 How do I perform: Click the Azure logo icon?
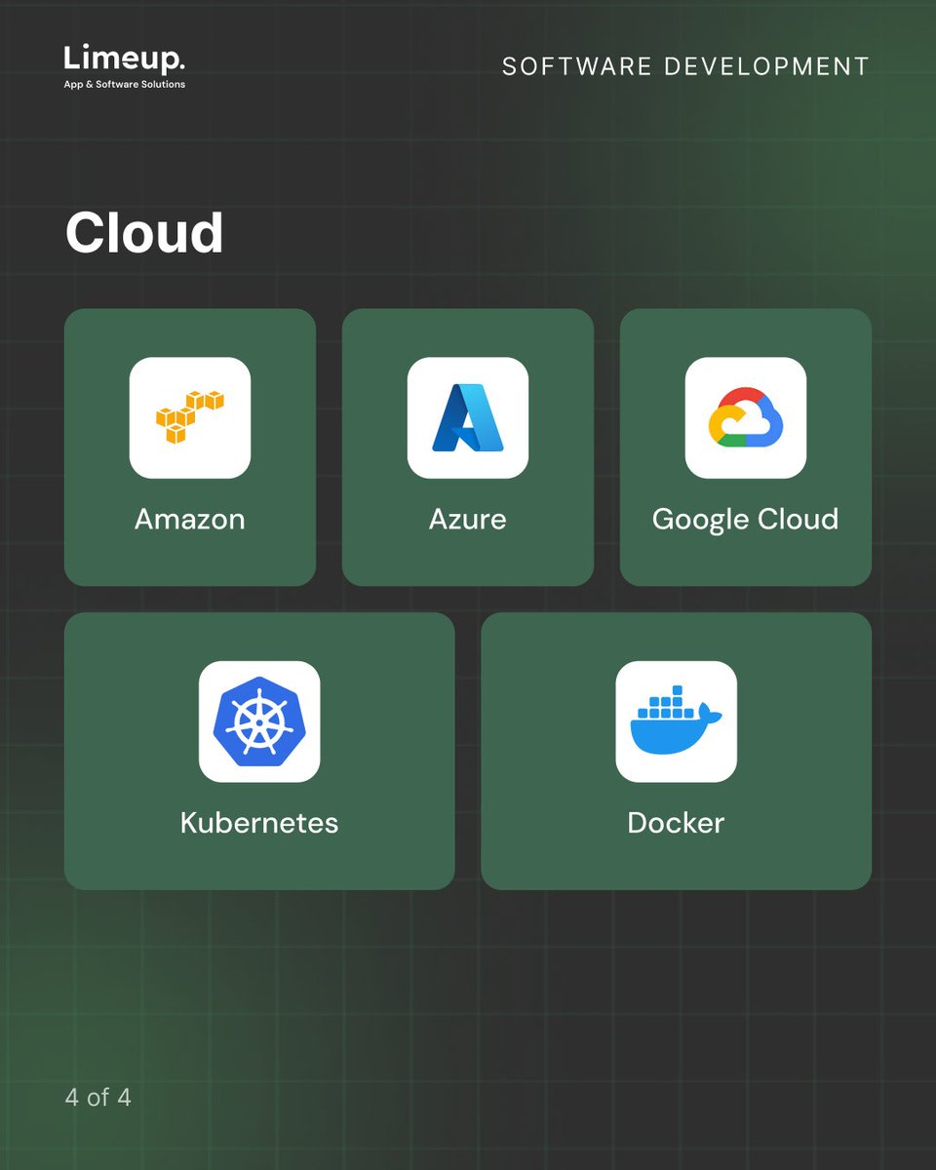468,417
